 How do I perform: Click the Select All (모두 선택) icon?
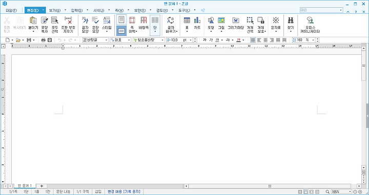pos(55,20)
